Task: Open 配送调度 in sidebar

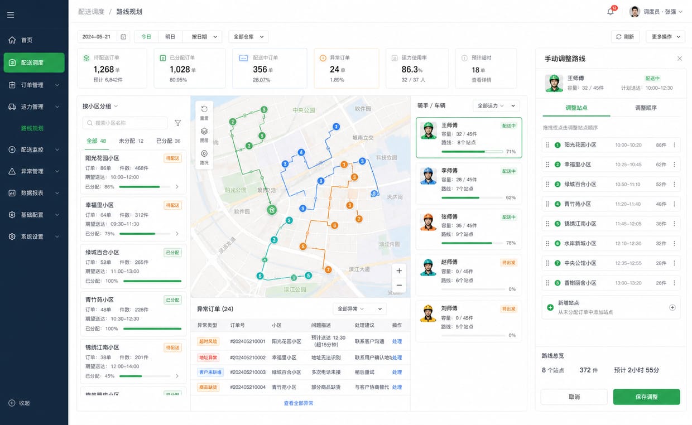Action: (34, 62)
